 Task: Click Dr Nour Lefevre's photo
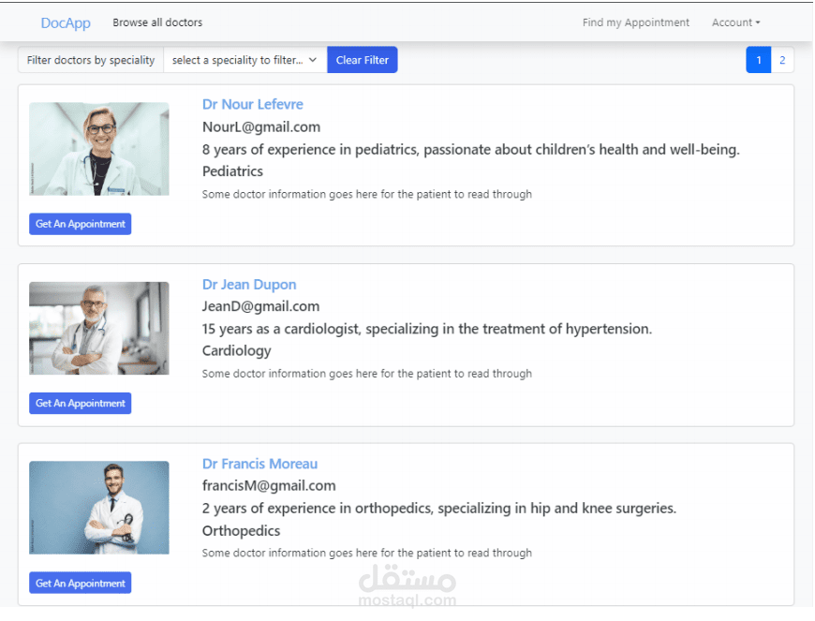(99, 149)
